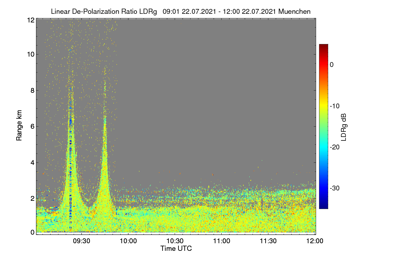
Task: Click the 2 km range tick label
Action: point(32,198)
